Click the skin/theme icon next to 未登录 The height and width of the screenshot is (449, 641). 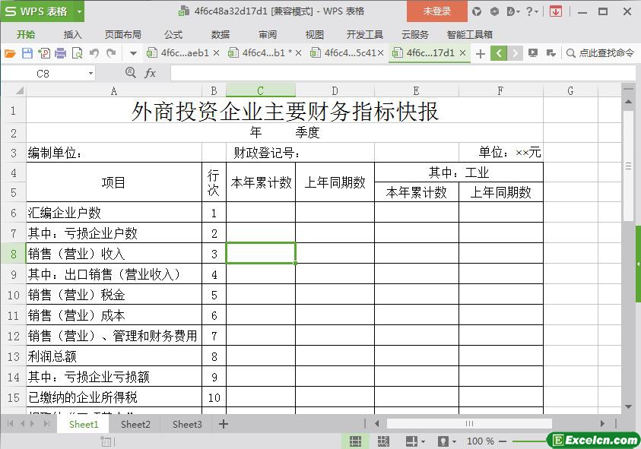tap(477, 11)
